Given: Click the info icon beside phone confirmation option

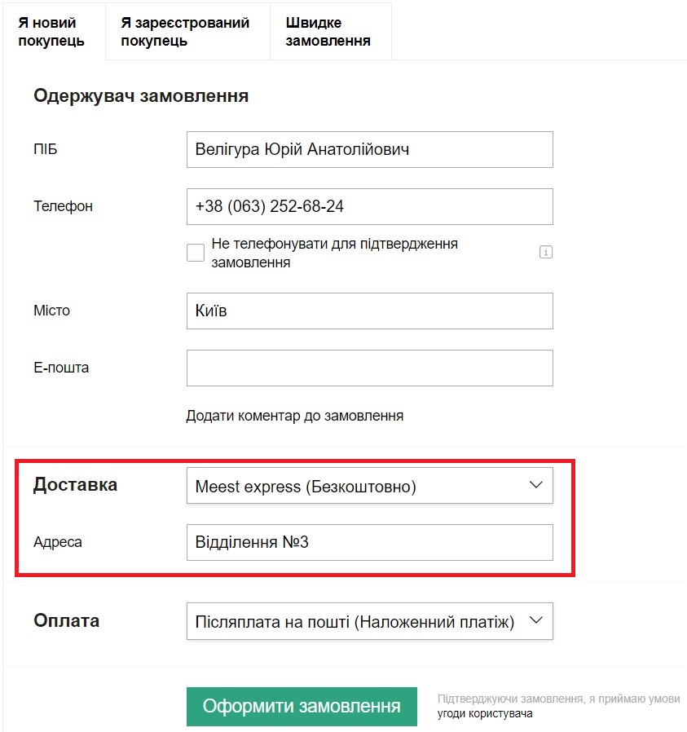Looking at the screenshot, I should (545, 252).
